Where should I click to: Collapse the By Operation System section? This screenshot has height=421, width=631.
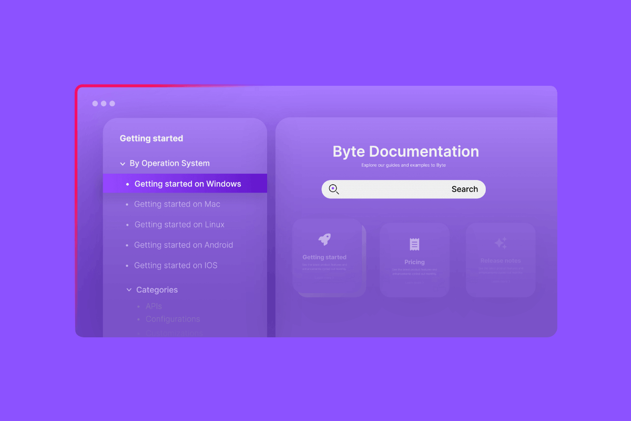tap(123, 163)
